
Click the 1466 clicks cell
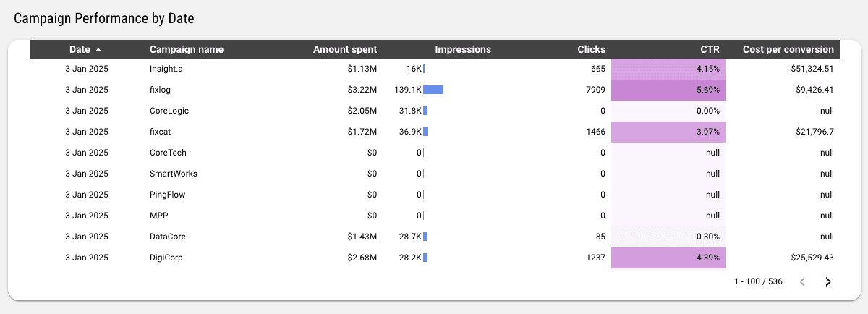point(595,132)
